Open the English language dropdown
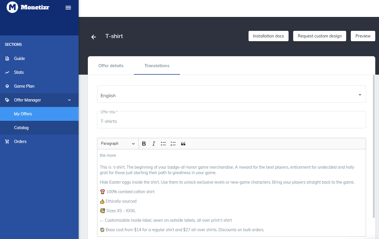The image size is (379, 239). click(232, 94)
